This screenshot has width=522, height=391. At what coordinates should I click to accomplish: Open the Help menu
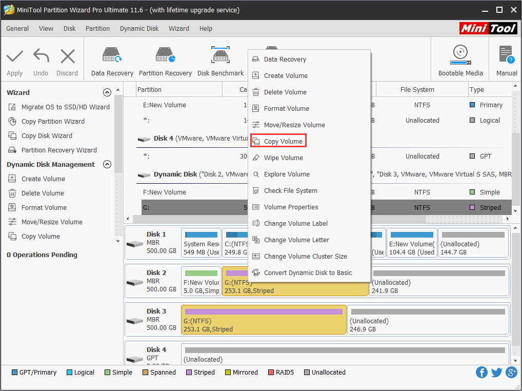[206, 29]
